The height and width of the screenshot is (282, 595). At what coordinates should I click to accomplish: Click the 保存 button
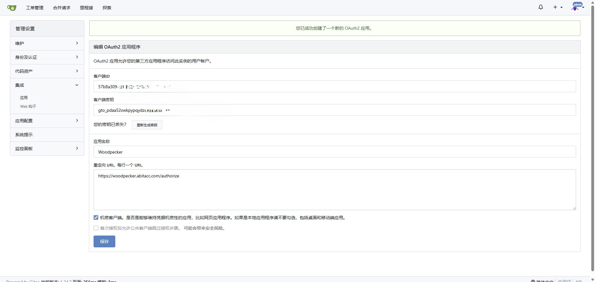tap(104, 241)
